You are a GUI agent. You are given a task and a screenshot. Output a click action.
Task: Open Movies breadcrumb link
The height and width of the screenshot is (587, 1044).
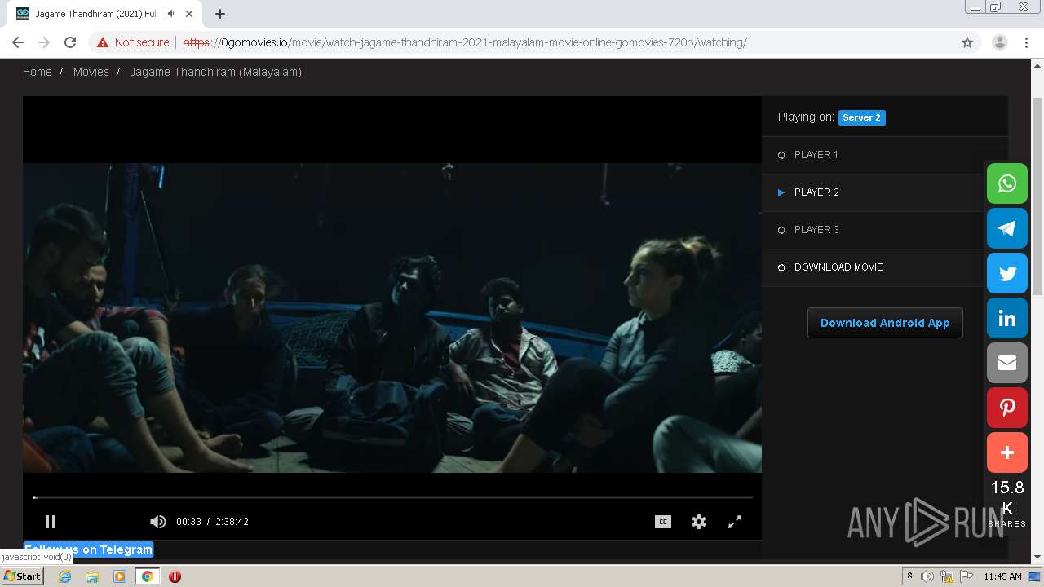(91, 72)
